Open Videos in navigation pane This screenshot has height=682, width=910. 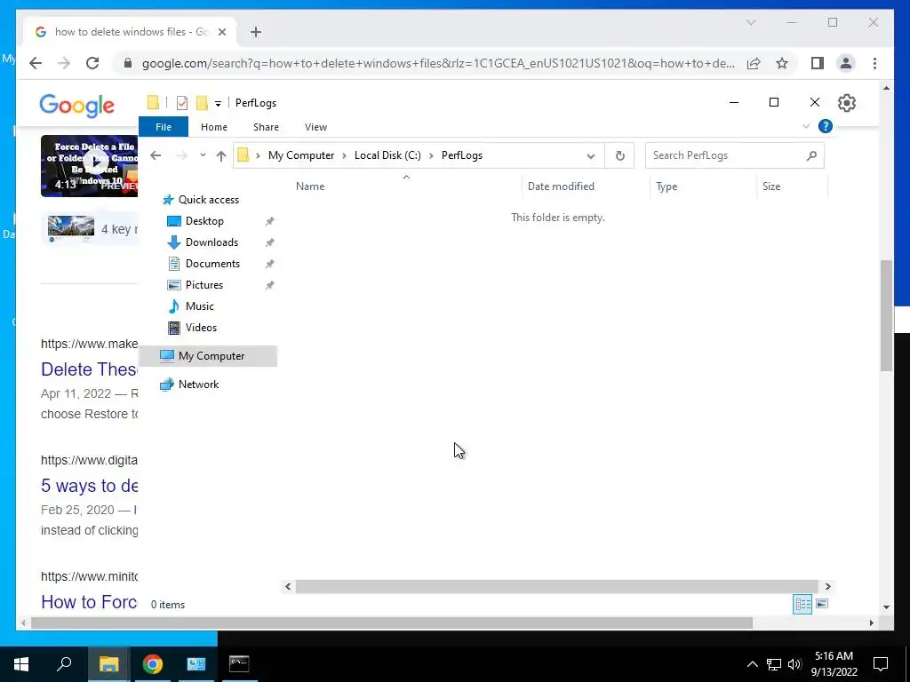coord(201,328)
